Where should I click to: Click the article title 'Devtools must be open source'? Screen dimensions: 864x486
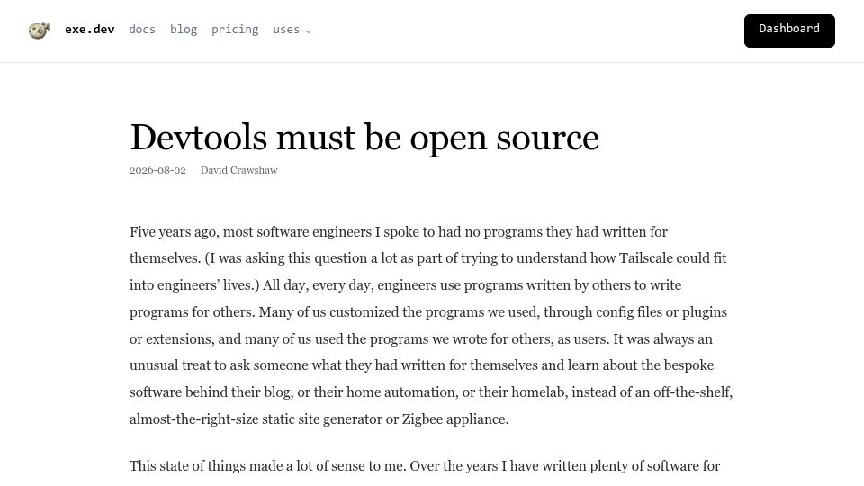coord(364,137)
